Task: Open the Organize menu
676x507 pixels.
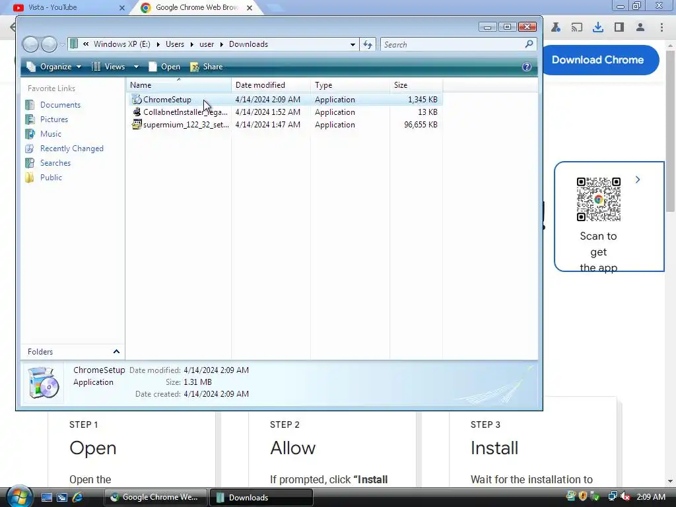Action: point(54,67)
